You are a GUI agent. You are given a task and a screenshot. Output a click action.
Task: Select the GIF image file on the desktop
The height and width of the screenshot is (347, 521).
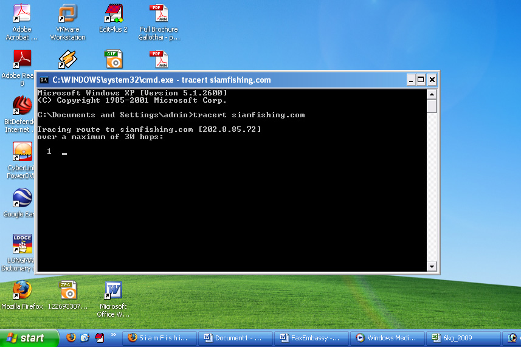click(x=113, y=59)
